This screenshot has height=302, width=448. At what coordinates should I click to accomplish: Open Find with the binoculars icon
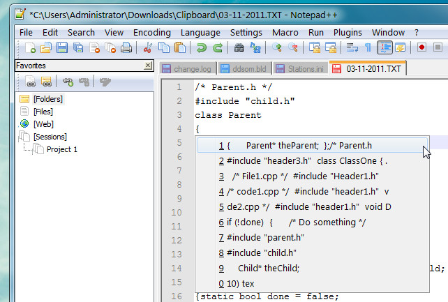coord(239,47)
